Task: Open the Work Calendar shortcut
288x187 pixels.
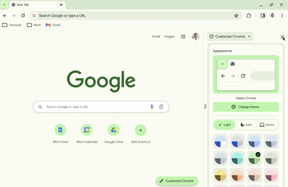Action: pyautogui.click(x=87, y=134)
